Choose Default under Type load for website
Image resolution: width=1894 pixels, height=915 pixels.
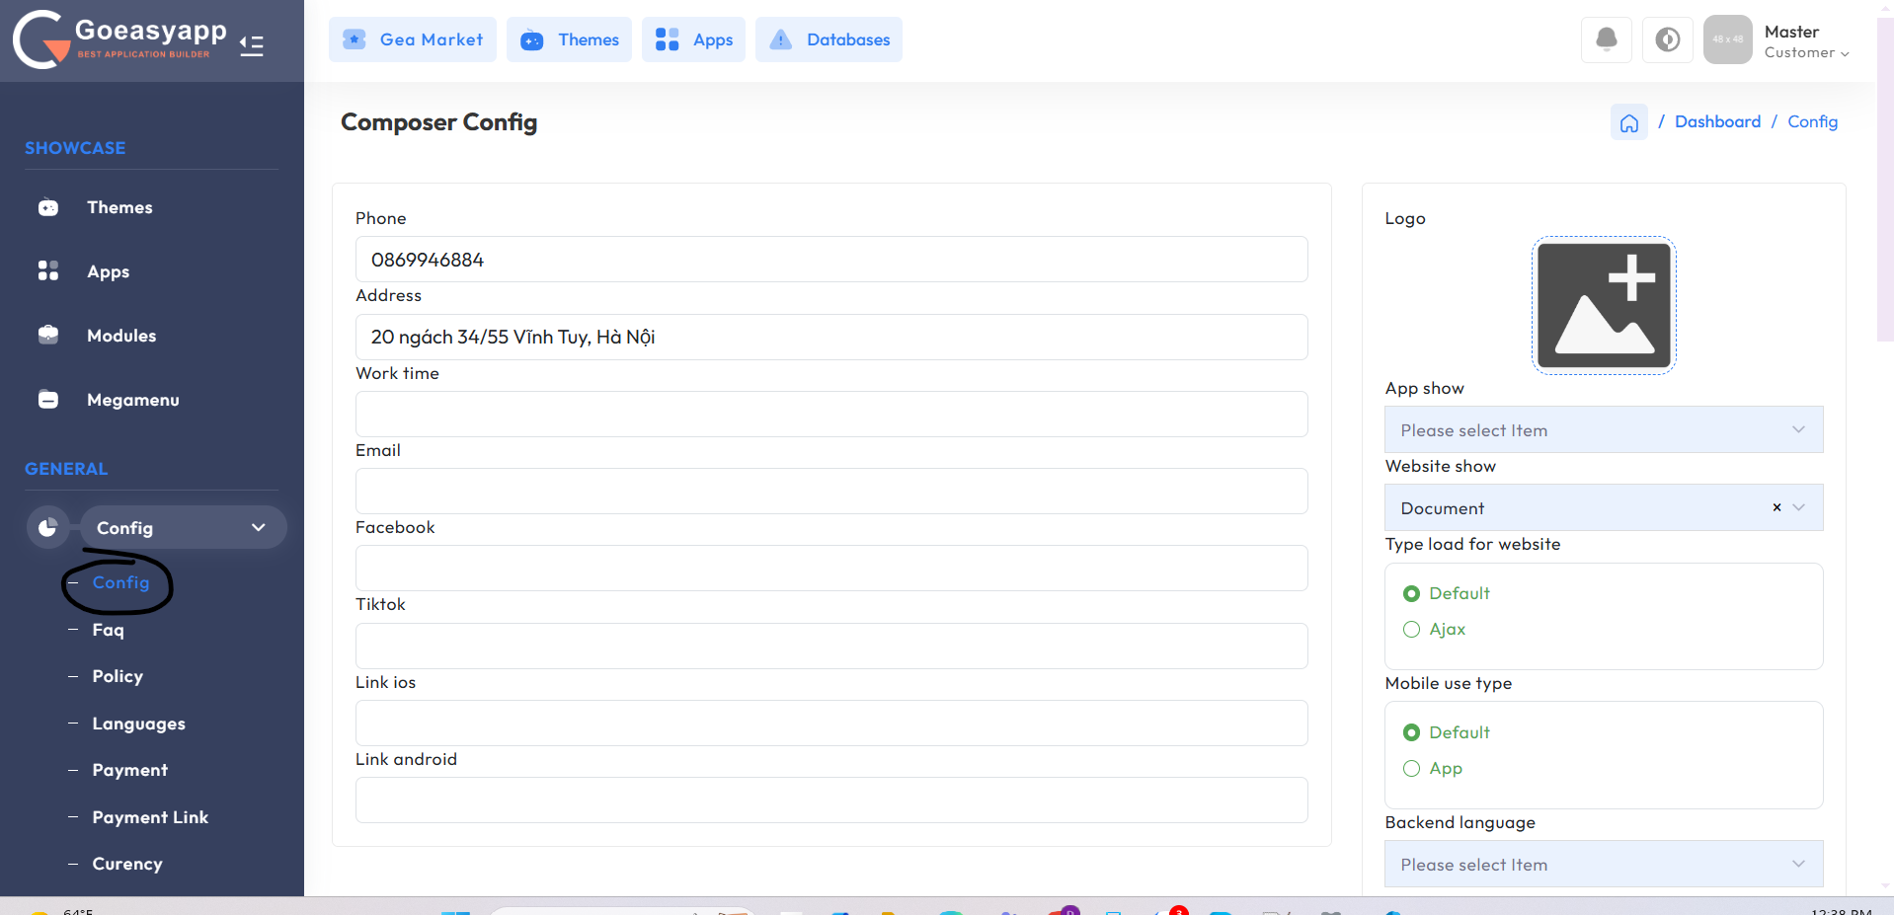point(1412,593)
